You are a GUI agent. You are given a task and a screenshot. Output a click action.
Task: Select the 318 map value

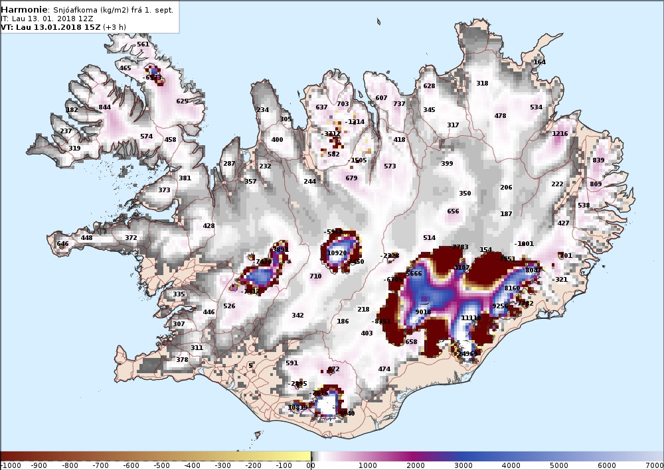pos(482,84)
